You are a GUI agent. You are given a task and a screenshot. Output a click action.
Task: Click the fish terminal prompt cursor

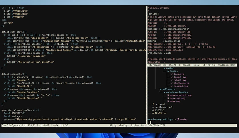tap(150, 122)
